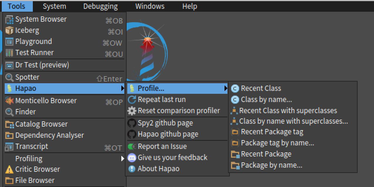Click the Package tag by name... icon
The height and width of the screenshot is (187, 374).
pos(235,143)
